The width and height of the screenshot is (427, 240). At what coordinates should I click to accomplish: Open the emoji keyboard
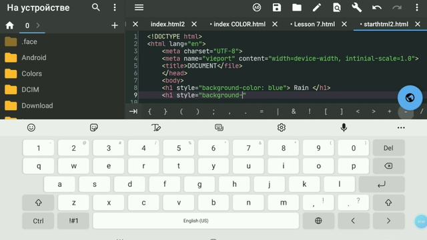coord(31,127)
